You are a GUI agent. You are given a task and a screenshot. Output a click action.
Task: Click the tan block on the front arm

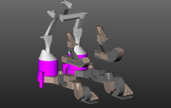click(70, 78)
